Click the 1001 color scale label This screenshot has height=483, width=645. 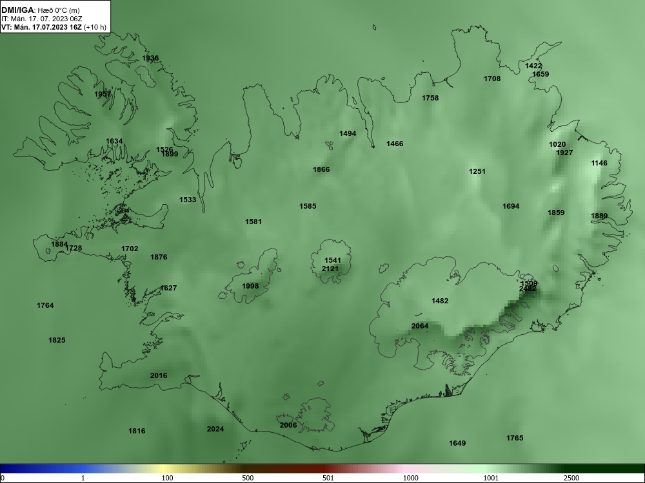tap(491, 478)
